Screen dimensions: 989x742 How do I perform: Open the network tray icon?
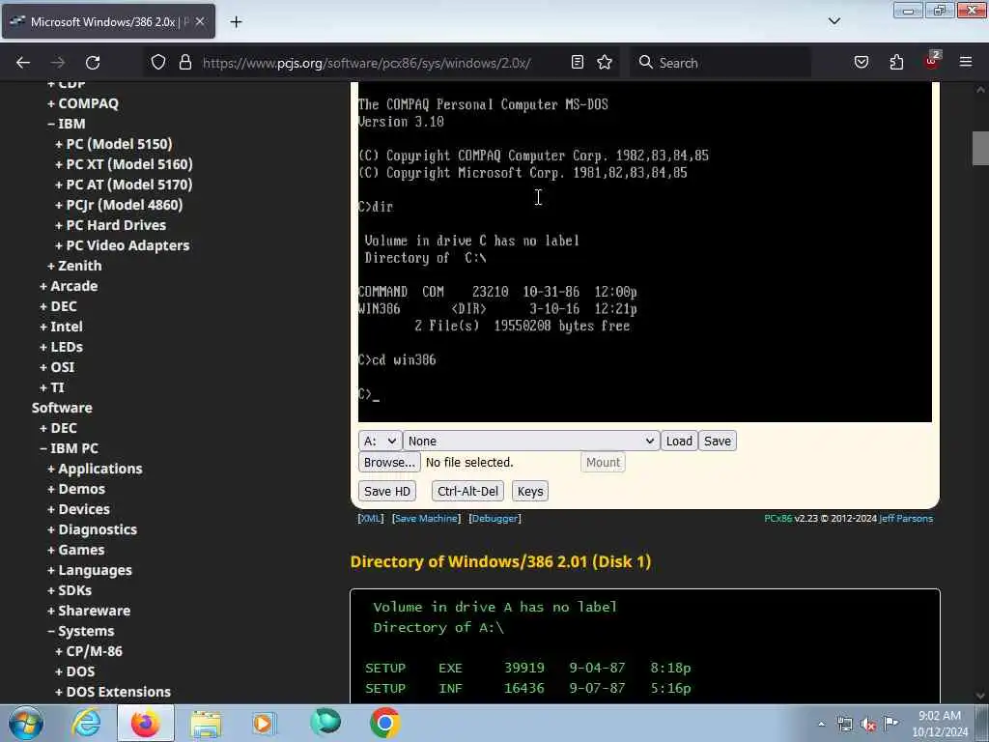[x=844, y=725]
